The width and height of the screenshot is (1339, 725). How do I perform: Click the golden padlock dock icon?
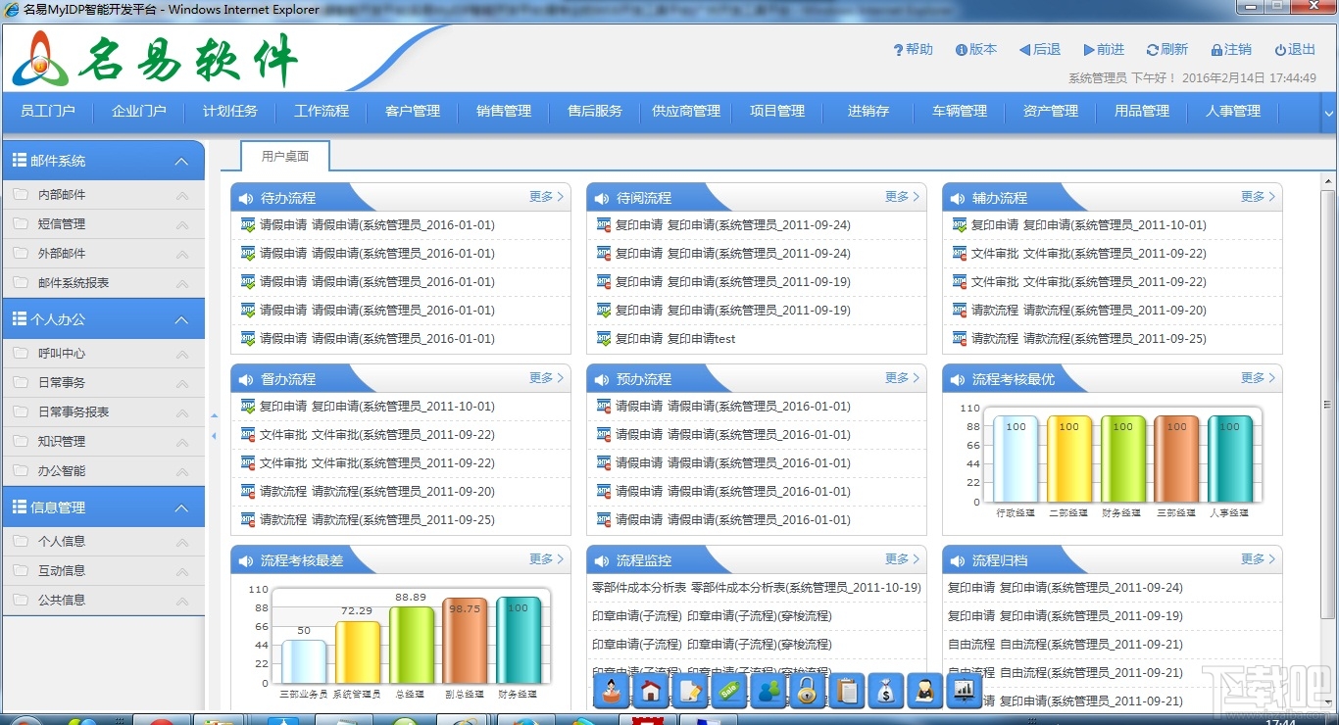pyautogui.click(x=807, y=691)
